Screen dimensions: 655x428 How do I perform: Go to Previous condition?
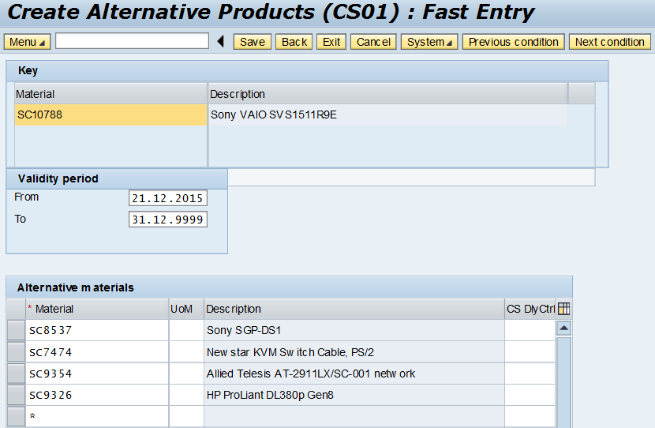514,42
